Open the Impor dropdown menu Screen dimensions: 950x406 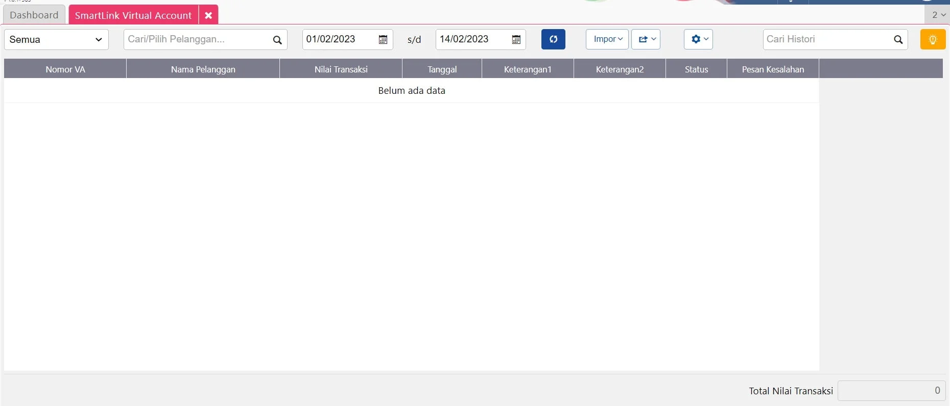point(607,39)
